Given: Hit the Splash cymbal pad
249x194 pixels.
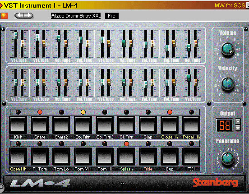Looking at the screenshot, I should pyautogui.click(x=126, y=157).
